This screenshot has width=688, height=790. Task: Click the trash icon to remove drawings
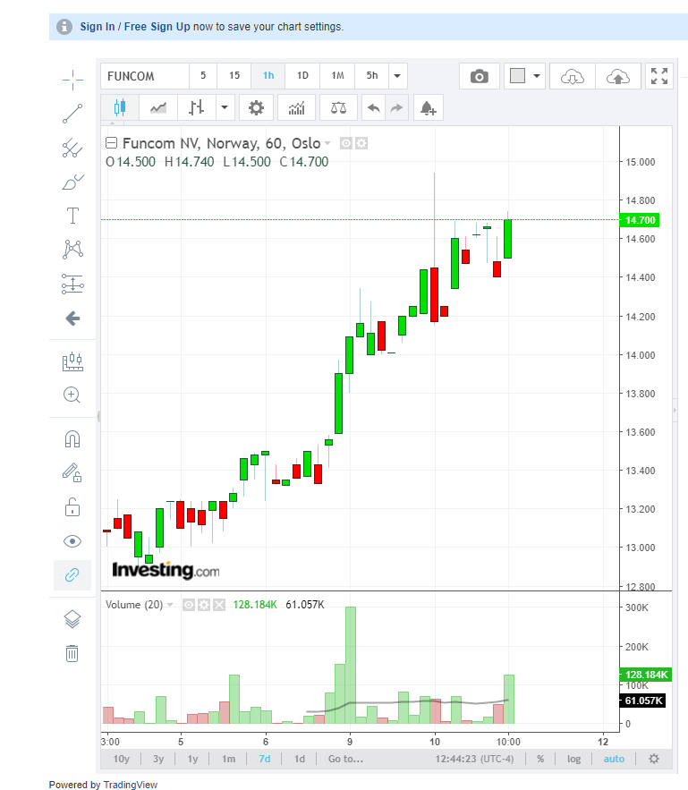(x=72, y=653)
